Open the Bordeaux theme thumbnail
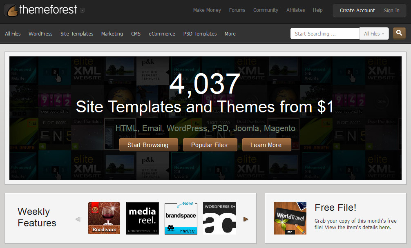The height and width of the screenshot is (248, 411). (x=104, y=218)
